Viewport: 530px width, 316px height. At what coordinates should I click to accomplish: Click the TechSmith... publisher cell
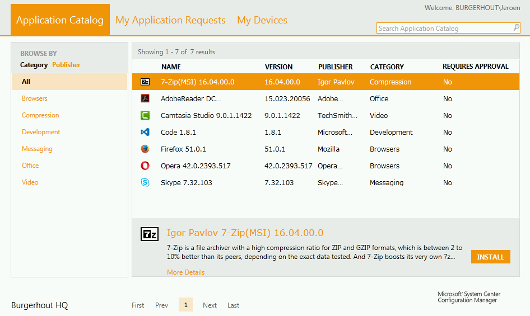click(x=337, y=115)
